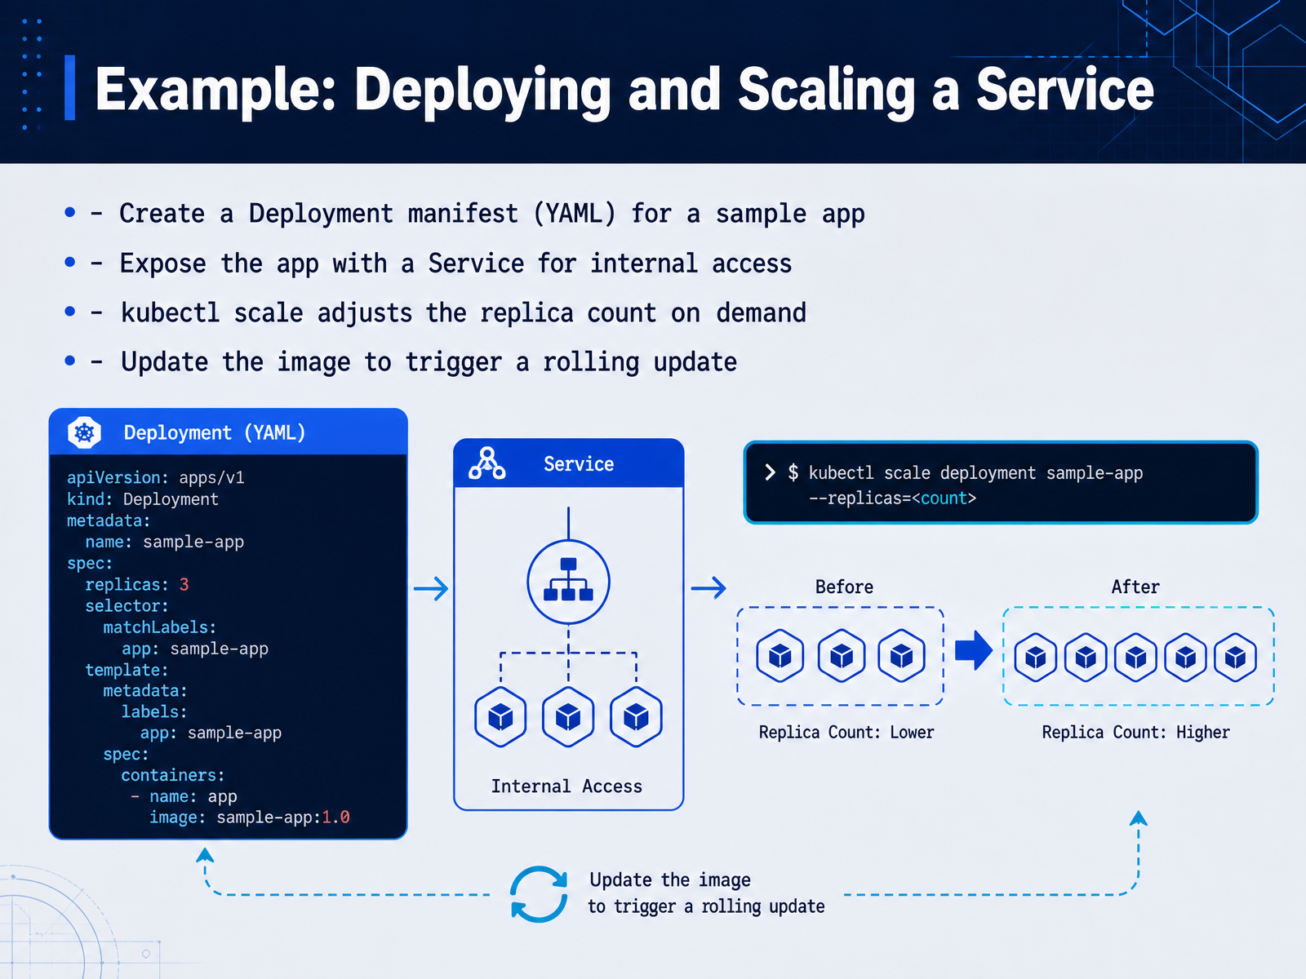
Task: Click the first pod hexagon in the After group
Action: click(1036, 657)
